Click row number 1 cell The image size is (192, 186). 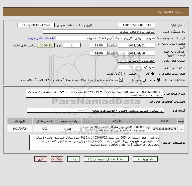click(181, 129)
